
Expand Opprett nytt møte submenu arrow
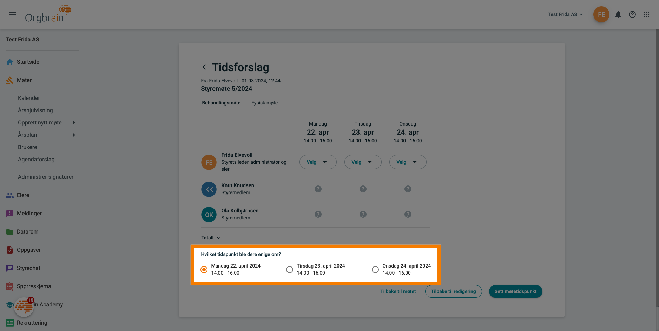point(74,123)
